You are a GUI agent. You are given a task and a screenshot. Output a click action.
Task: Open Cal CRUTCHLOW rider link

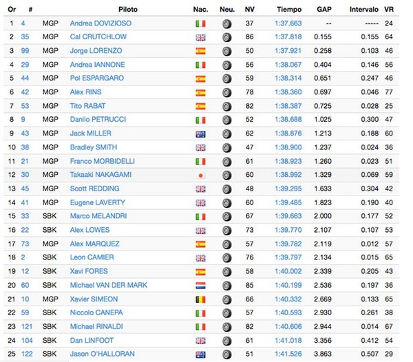point(98,37)
